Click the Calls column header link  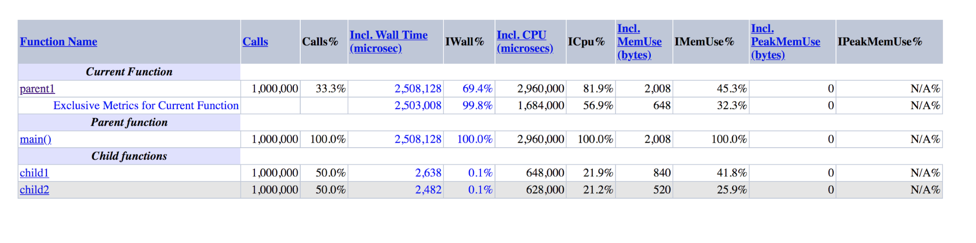(x=255, y=42)
